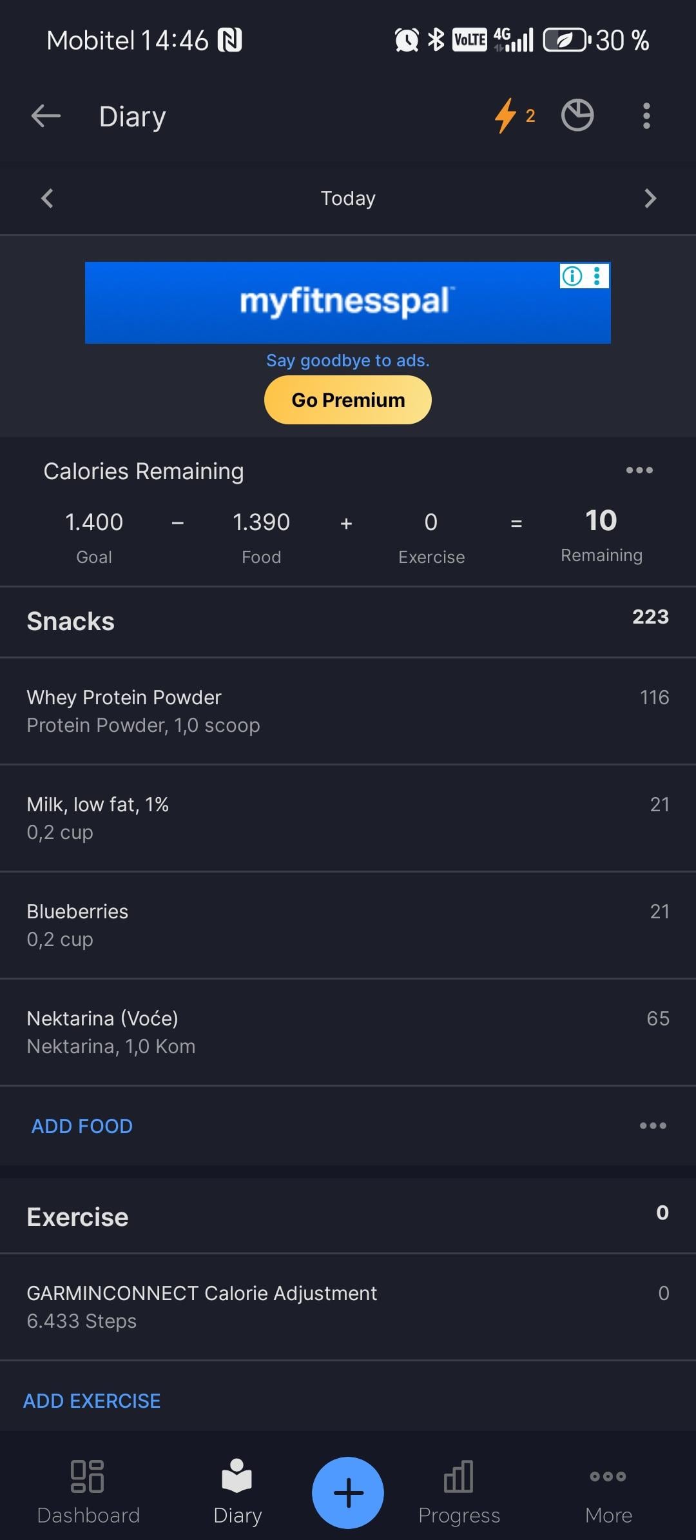Open the Today date picker
Viewport: 696px width, 1540px height.
point(348,198)
